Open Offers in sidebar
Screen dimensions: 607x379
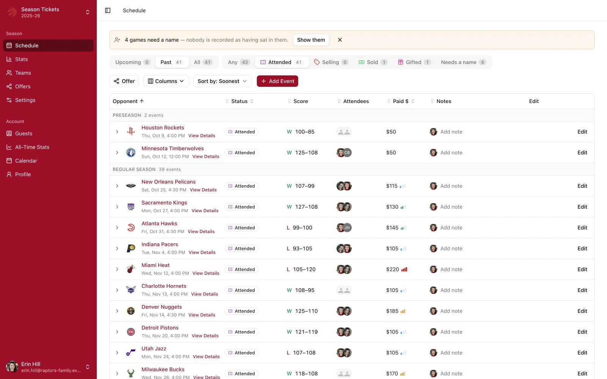(x=48, y=86)
